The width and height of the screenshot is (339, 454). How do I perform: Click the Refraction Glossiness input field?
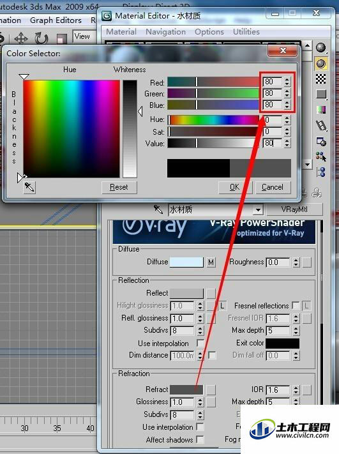(183, 402)
